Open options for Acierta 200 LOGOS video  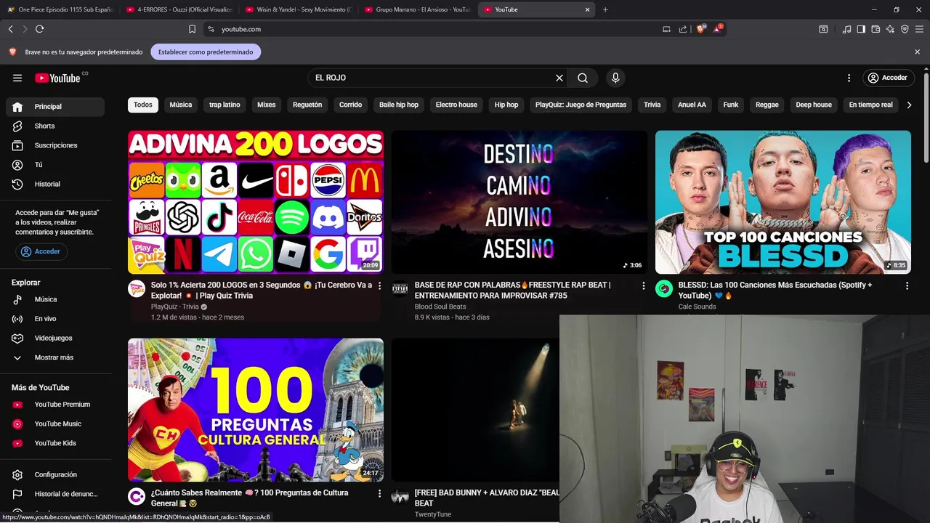(x=379, y=285)
